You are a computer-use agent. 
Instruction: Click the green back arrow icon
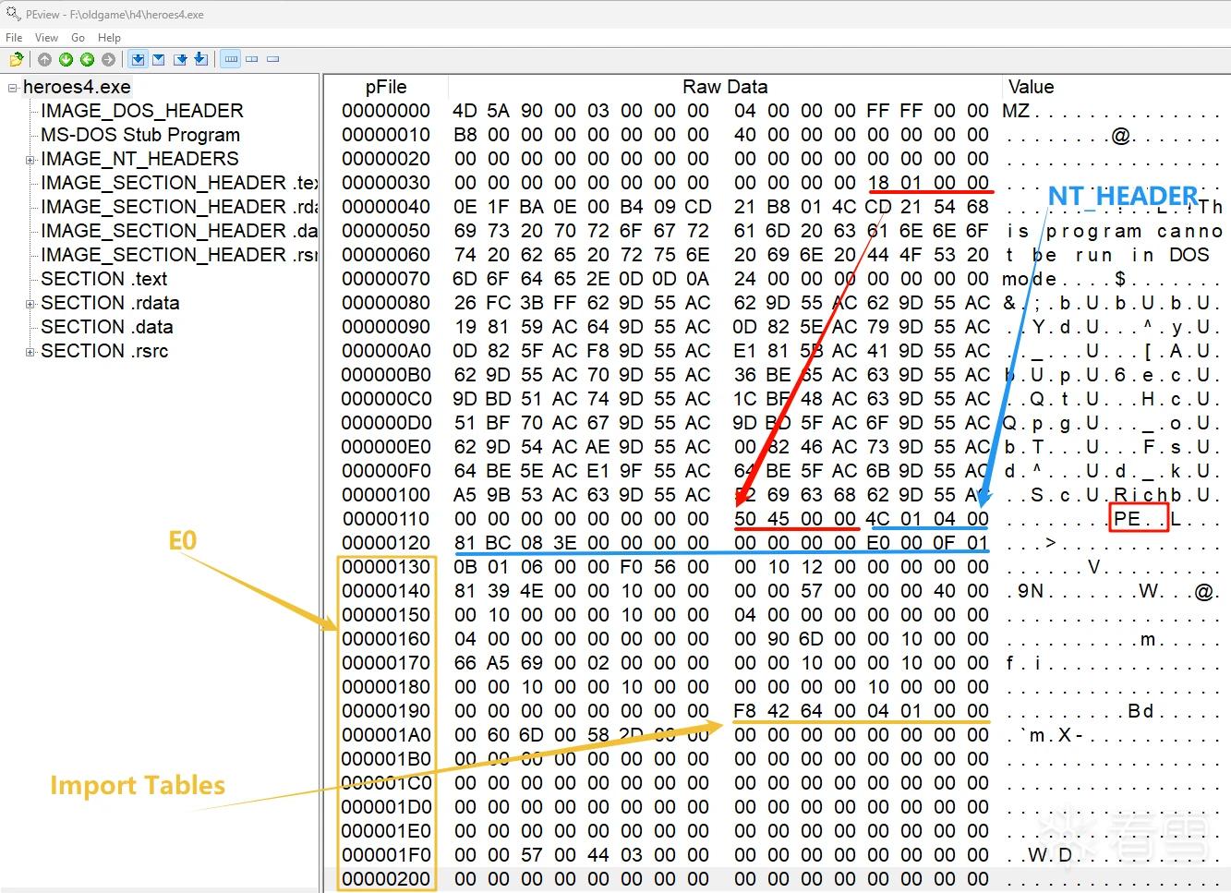[87, 59]
